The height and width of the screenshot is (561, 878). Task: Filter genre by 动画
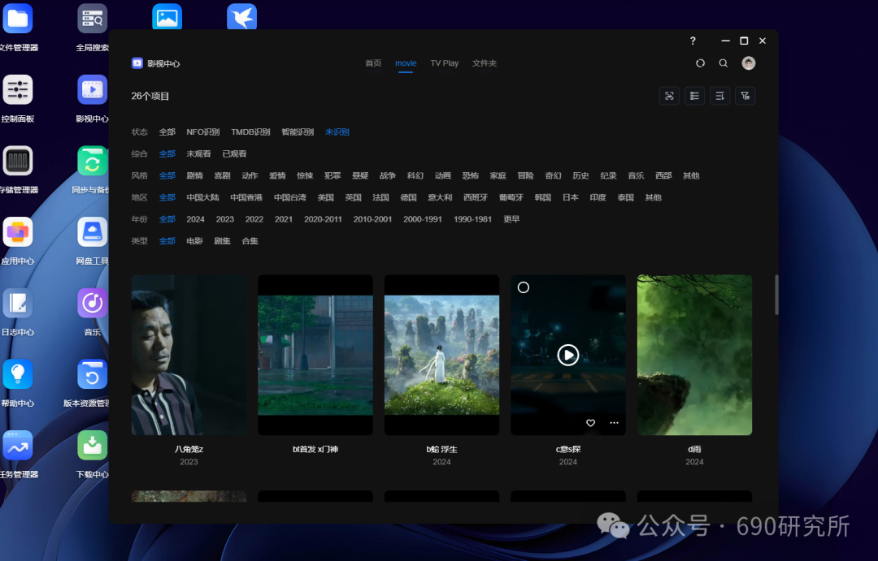click(x=443, y=175)
